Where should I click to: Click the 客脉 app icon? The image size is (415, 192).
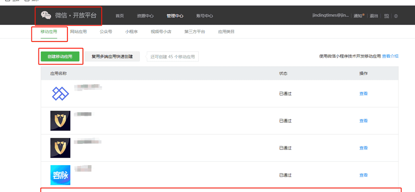[60, 175]
